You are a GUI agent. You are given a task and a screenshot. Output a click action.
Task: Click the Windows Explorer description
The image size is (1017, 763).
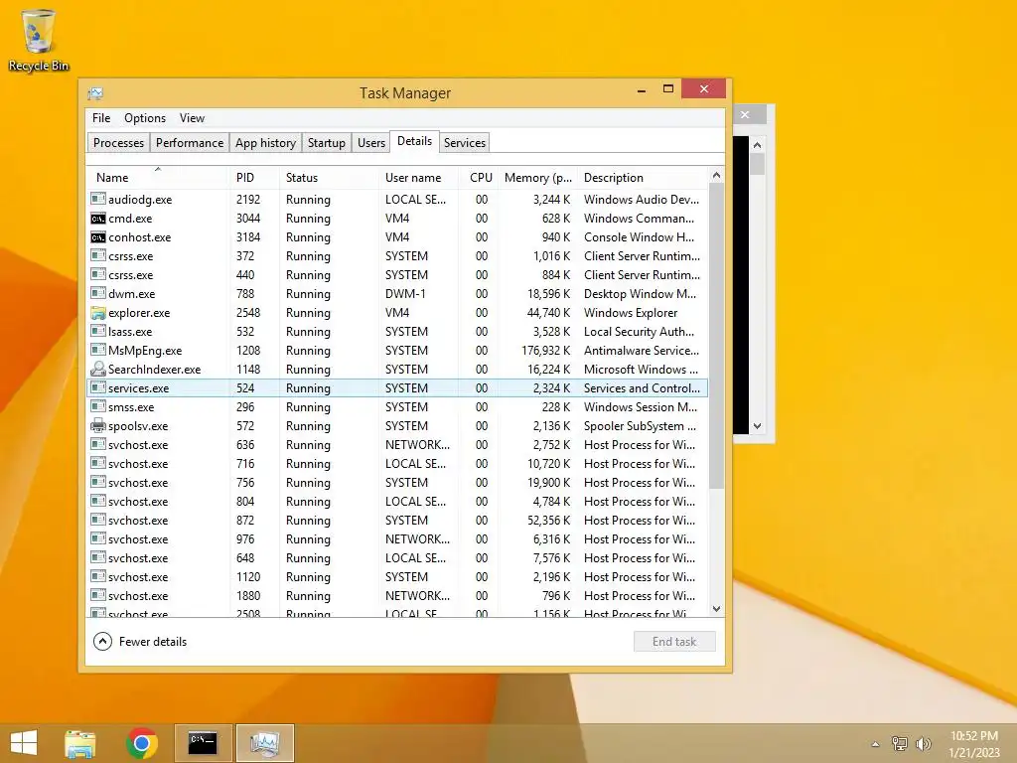click(x=631, y=313)
